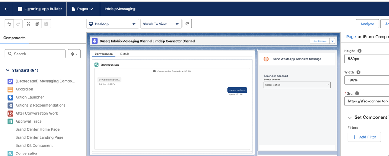Open the Select sender option dropdown

click(x=297, y=85)
